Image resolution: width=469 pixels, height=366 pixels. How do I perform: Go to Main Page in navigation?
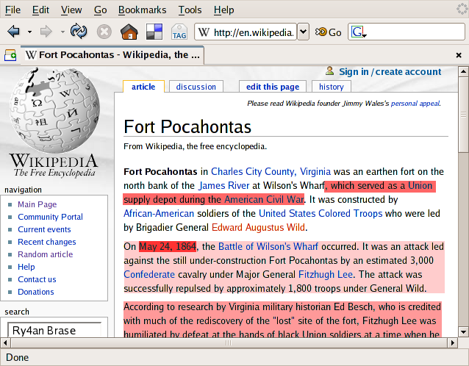pyautogui.click(x=37, y=204)
